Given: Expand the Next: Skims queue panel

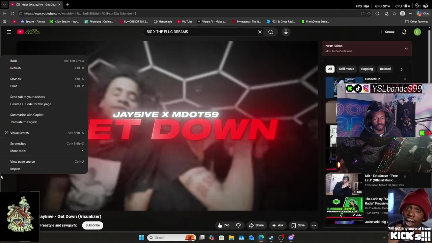Looking at the screenshot, I should click(406, 49).
